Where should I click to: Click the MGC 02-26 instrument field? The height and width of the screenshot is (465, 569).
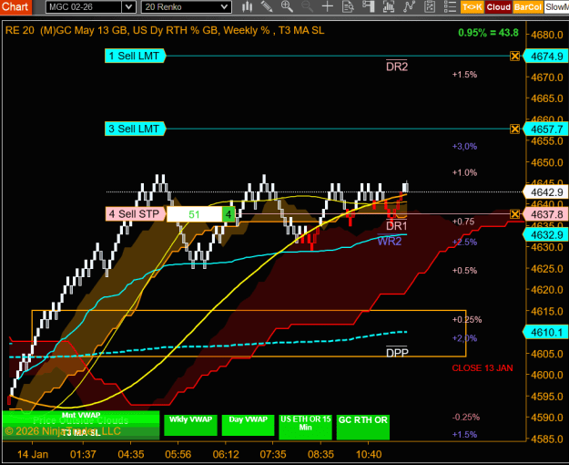pyautogui.click(x=84, y=7)
